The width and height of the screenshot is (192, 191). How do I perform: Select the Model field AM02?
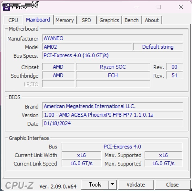point(87,47)
